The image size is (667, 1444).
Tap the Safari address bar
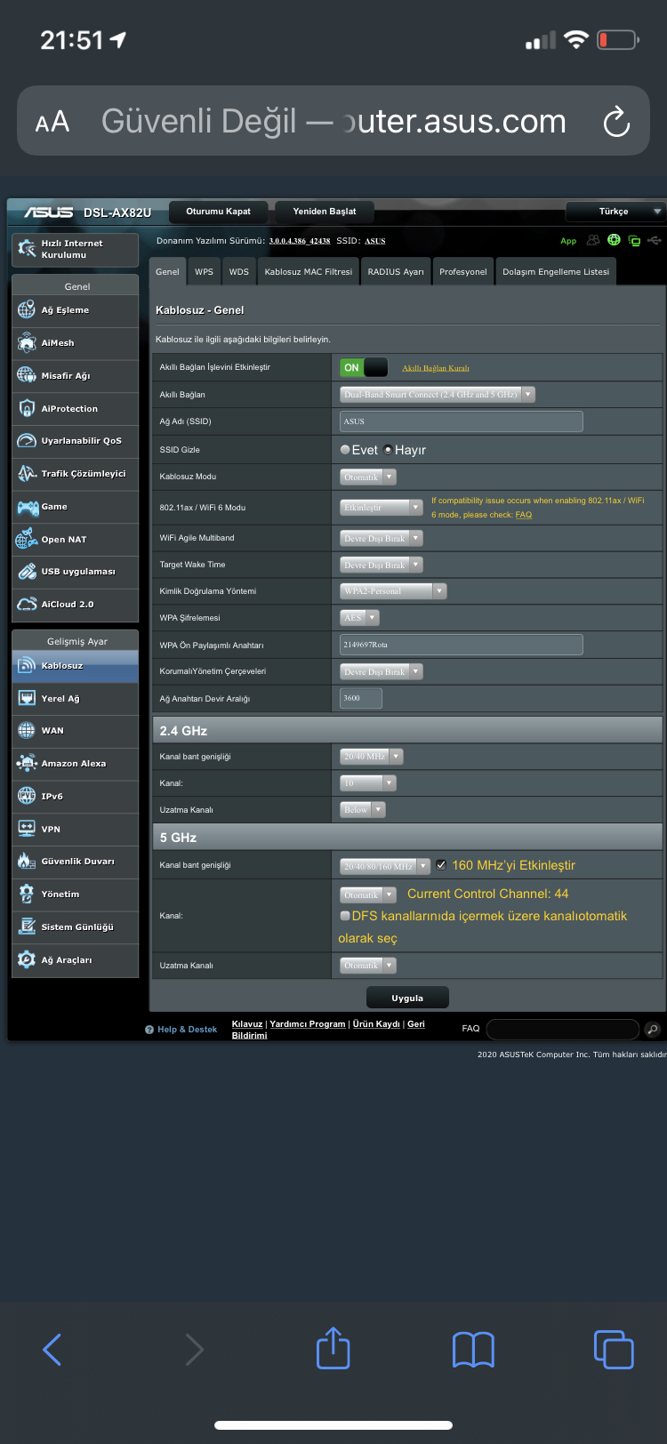point(333,121)
